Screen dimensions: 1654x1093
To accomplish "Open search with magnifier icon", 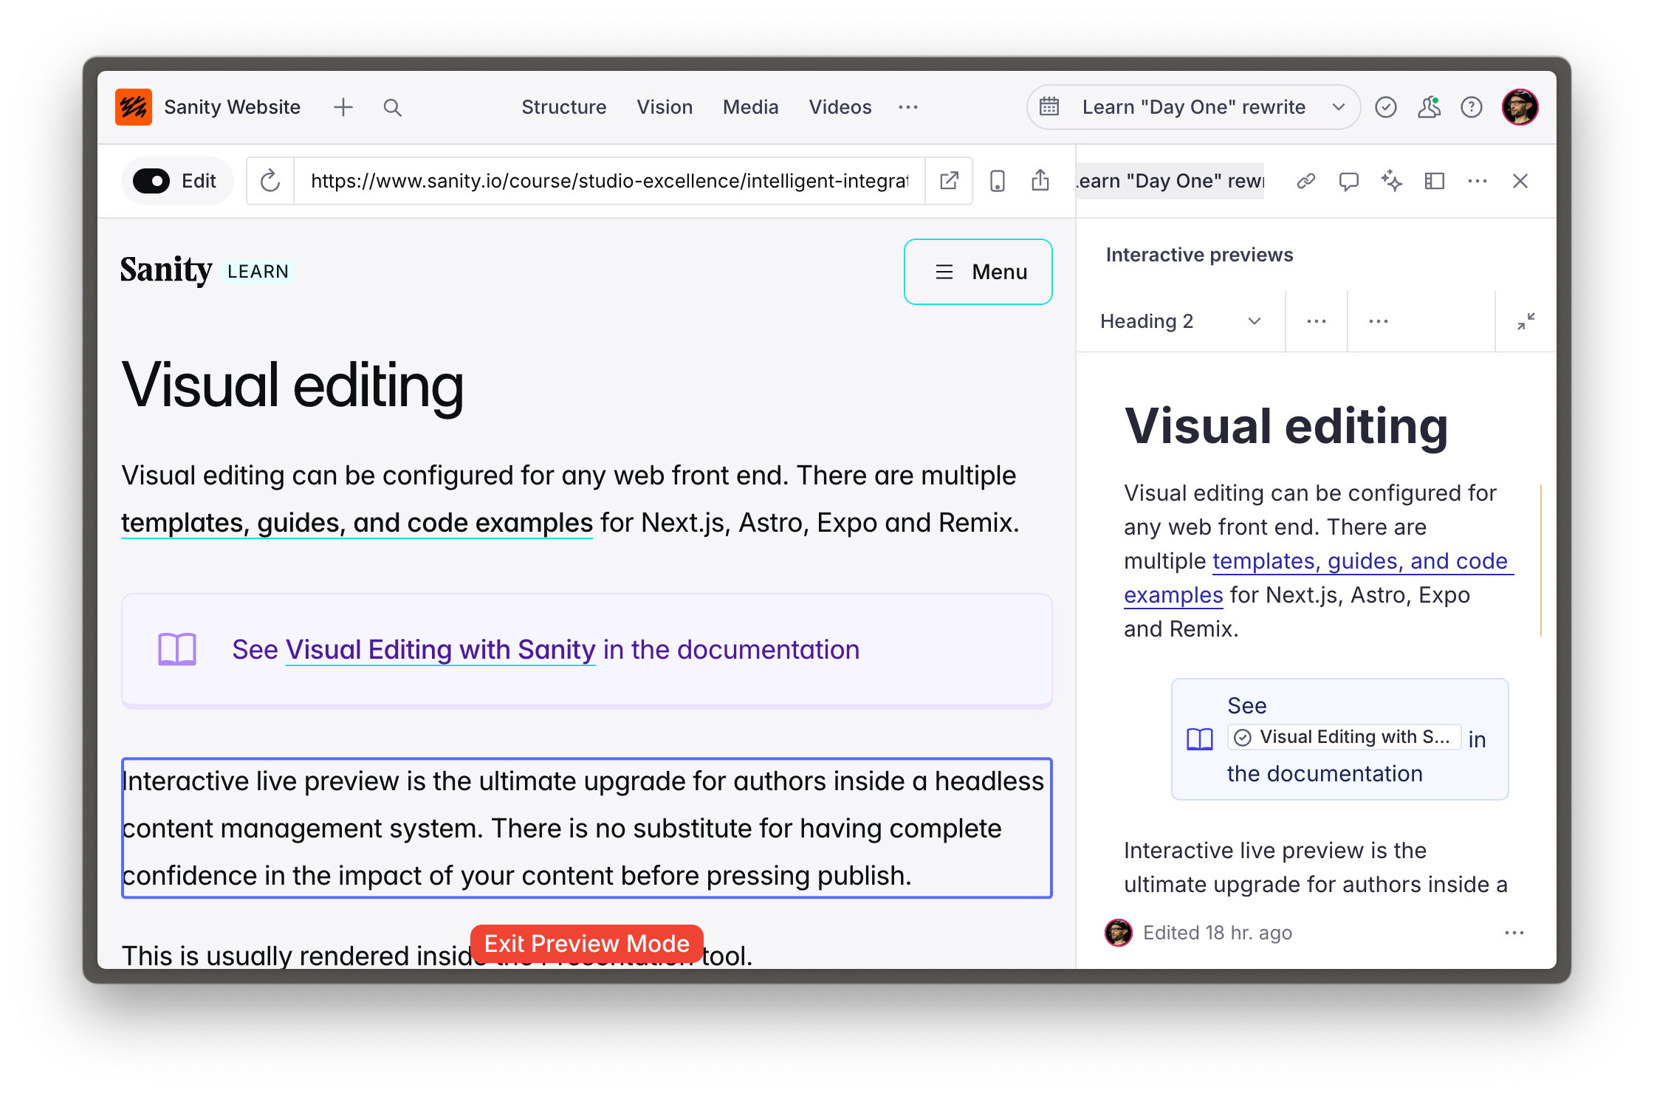I will [393, 108].
